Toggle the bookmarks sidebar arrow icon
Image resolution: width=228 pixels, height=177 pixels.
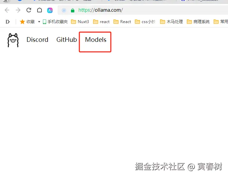pyautogui.click(x=8, y=22)
